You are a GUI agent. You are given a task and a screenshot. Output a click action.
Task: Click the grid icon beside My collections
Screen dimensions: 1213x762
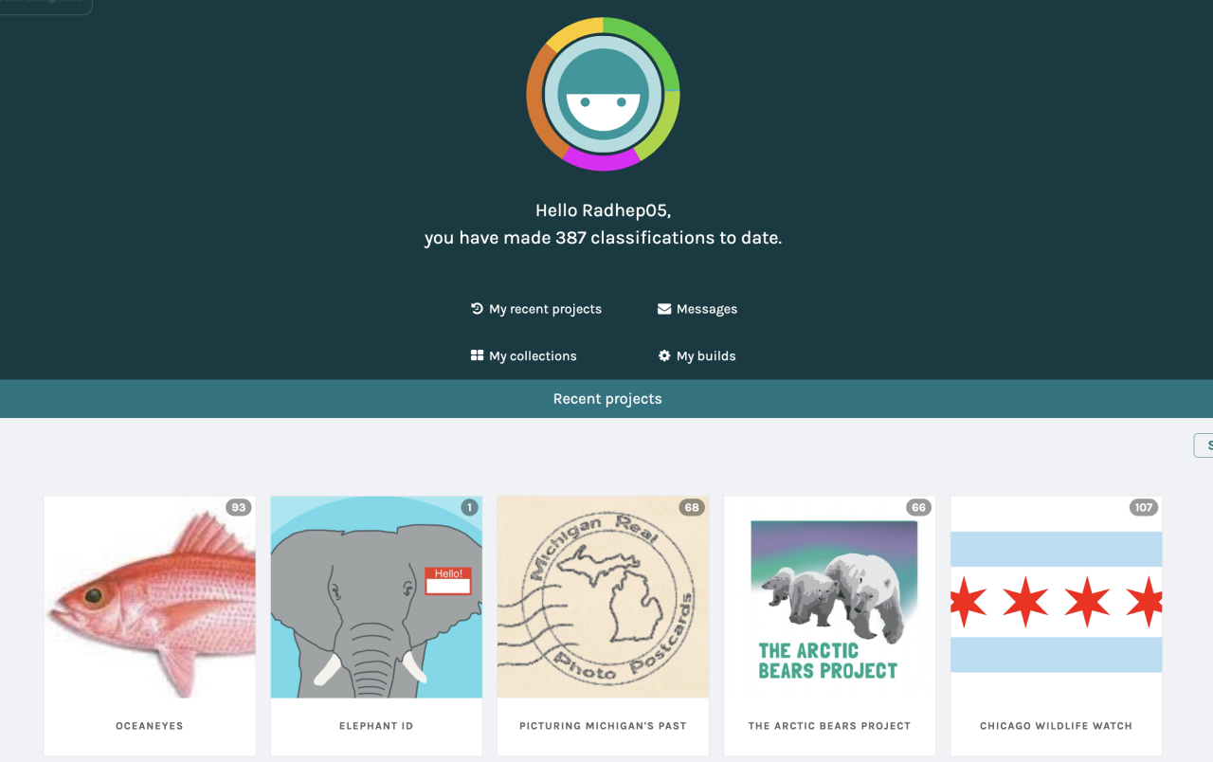click(x=477, y=355)
